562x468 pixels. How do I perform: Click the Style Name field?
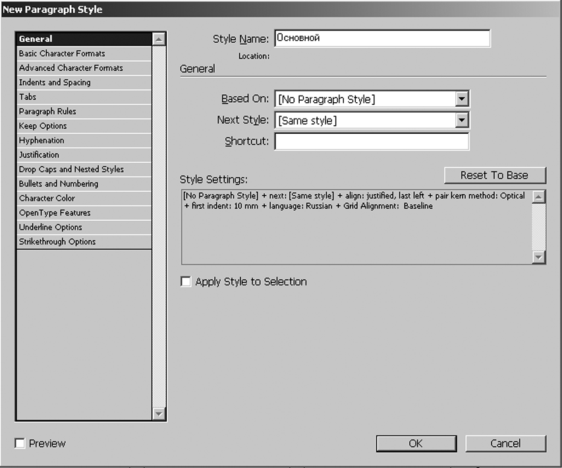click(382, 38)
